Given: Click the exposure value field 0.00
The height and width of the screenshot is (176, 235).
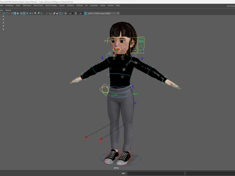Looking at the screenshot, I should [70, 13].
